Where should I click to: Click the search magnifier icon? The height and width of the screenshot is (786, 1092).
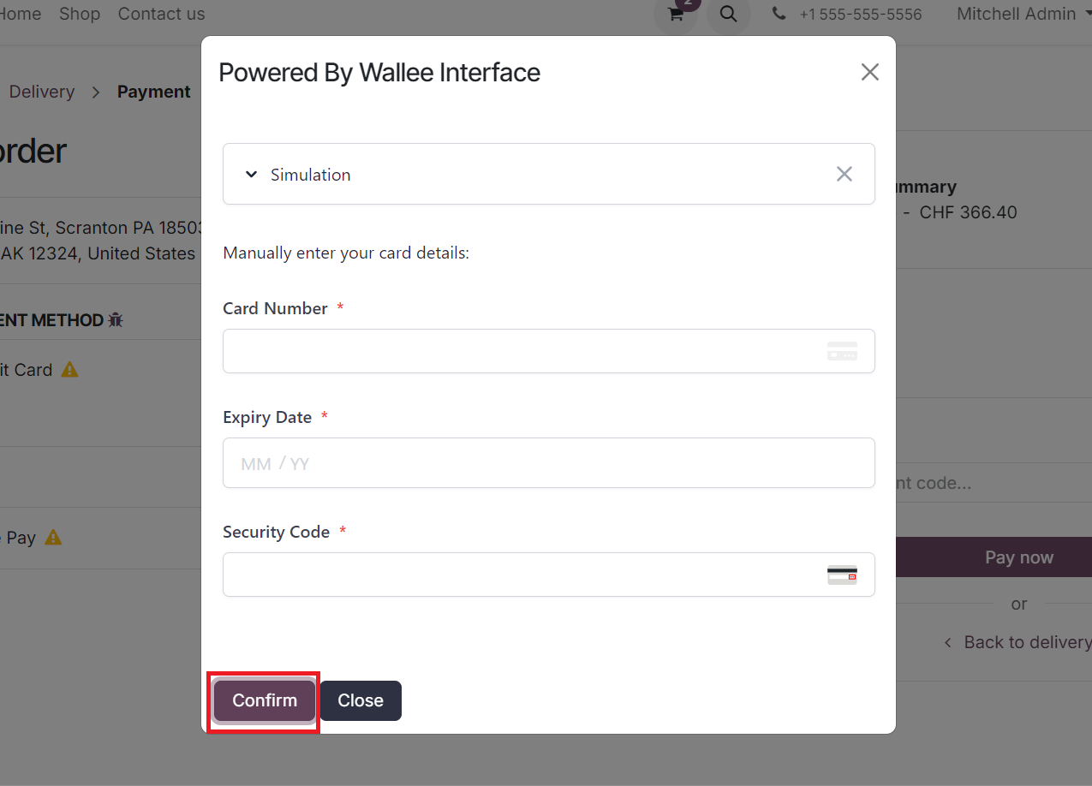pos(728,15)
